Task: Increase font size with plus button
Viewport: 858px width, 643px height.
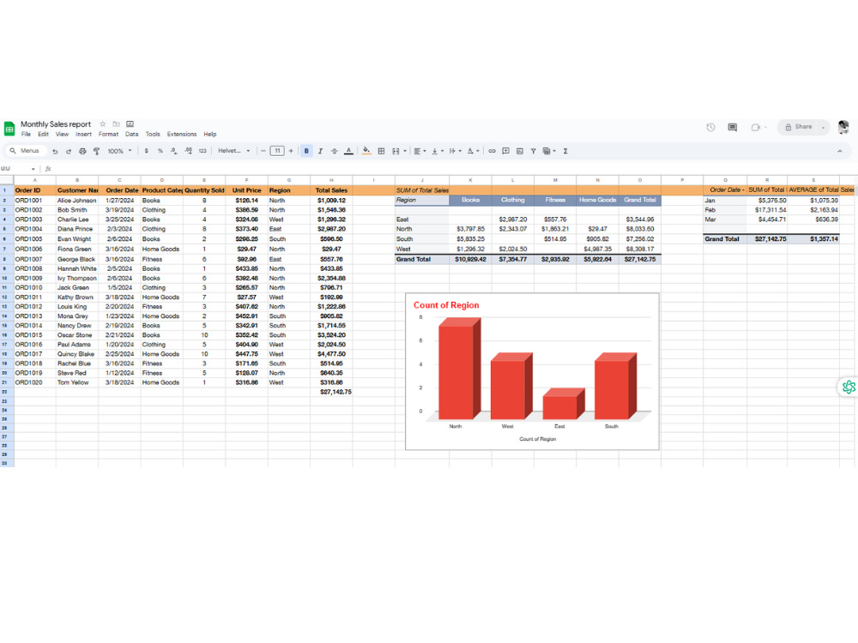Action: (291, 151)
